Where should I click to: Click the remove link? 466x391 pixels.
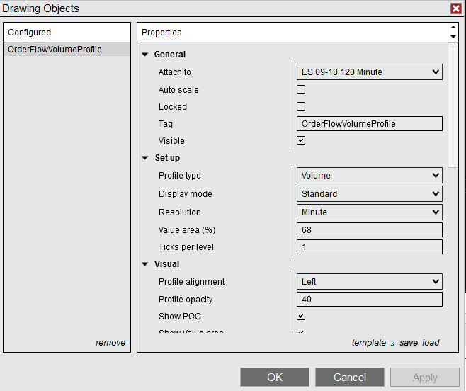(110, 343)
